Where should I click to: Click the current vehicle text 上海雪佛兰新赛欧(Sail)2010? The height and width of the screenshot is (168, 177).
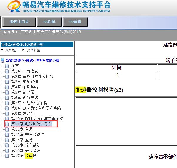click(57, 32)
